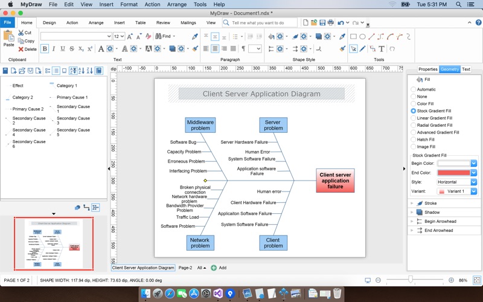Click the red End Color swatch
The height and width of the screenshot is (302, 483).
click(x=454, y=173)
